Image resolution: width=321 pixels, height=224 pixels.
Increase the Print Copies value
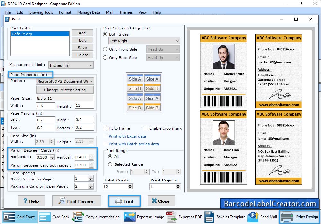coord(178,185)
